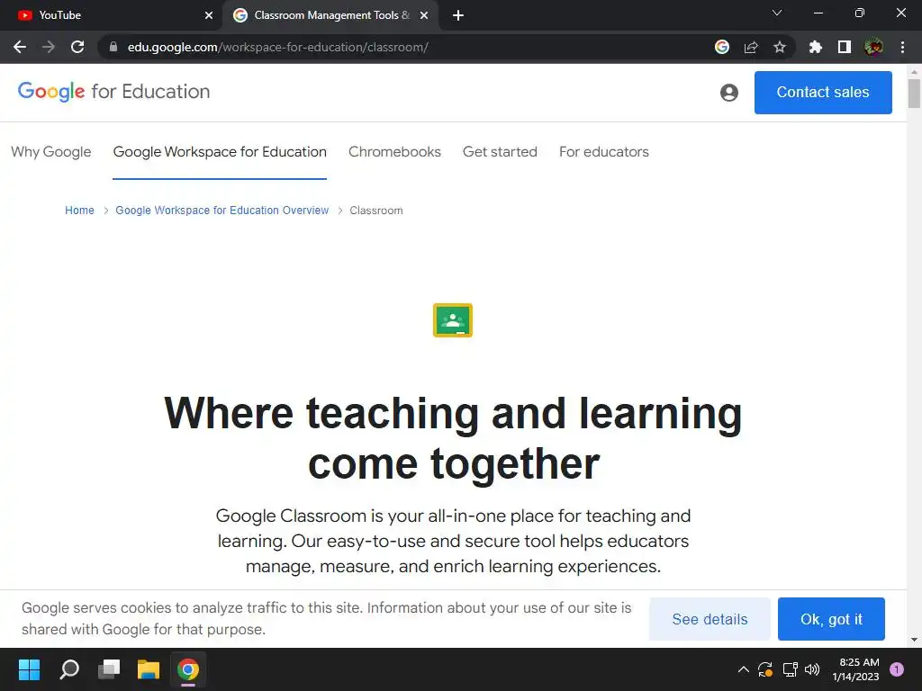This screenshot has width=922, height=691.
Task: Open the Windows Start menu
Action: pos(30,669)
